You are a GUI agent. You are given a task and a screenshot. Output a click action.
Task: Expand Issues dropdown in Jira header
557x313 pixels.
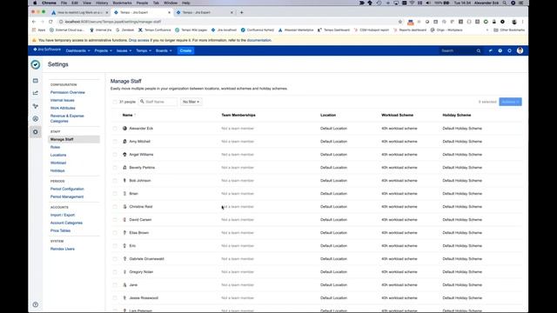coord(124,50)
